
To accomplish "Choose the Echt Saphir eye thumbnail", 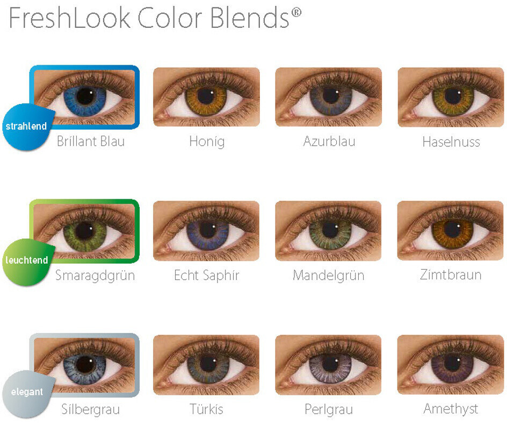I will tap(206, 231).
